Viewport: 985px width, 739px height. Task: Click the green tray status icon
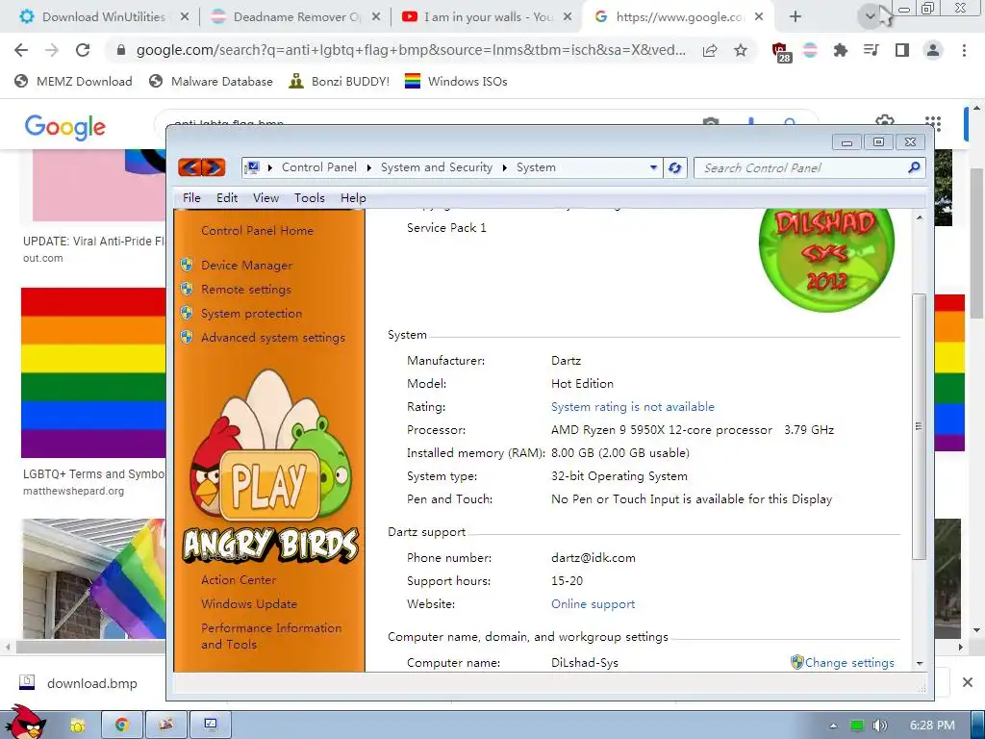click(x=857, y=726)
